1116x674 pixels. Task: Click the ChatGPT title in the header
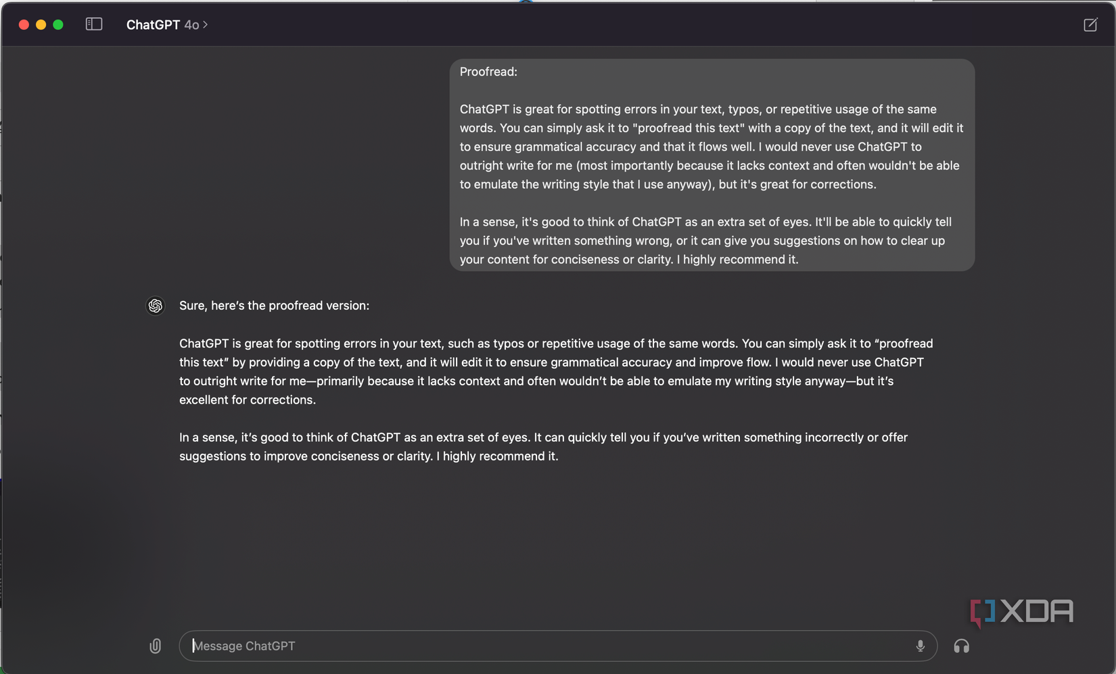click(x=153, y=25)
